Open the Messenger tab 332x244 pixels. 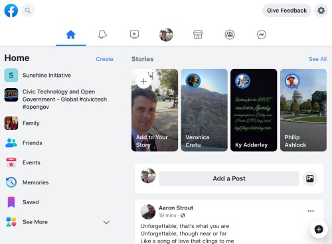(262, 34)
